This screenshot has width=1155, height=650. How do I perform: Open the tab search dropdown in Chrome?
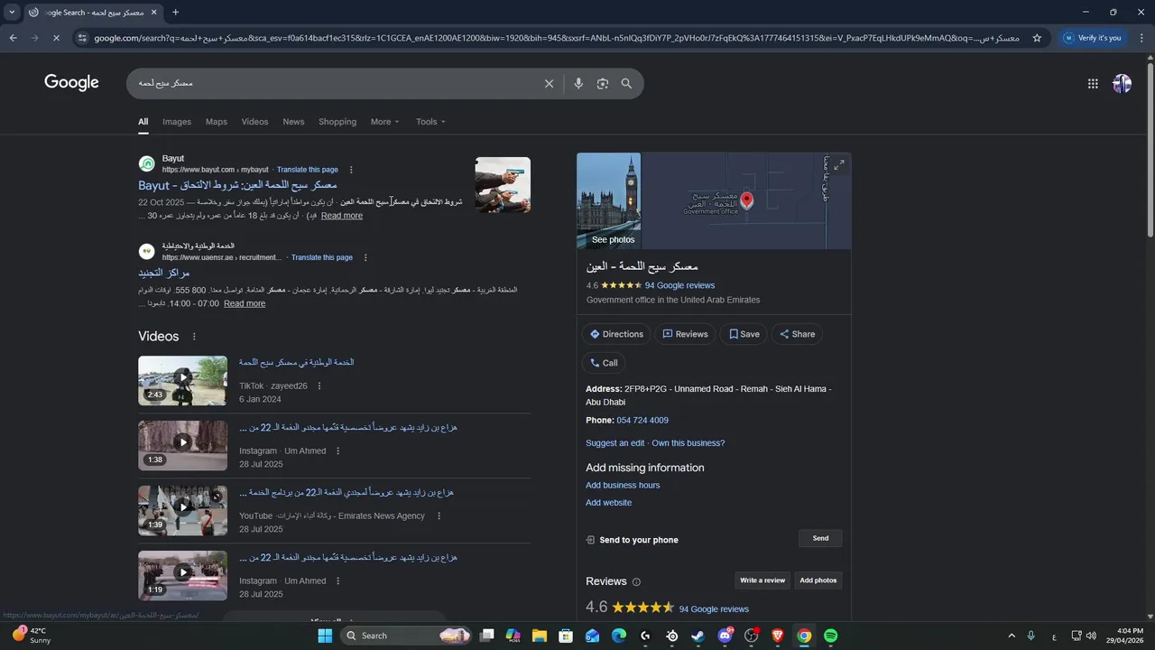[x=12, y=13]
